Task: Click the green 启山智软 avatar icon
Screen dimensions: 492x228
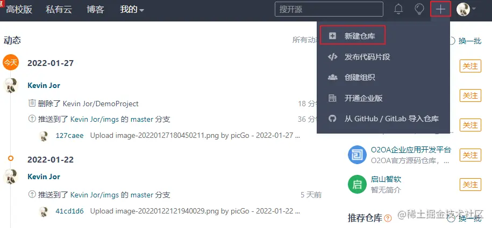Action: [357, 184]
